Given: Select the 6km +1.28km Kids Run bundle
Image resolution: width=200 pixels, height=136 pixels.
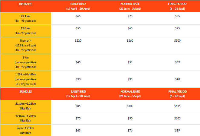Looking at the screenshot, I should click(x=26, y=130).
